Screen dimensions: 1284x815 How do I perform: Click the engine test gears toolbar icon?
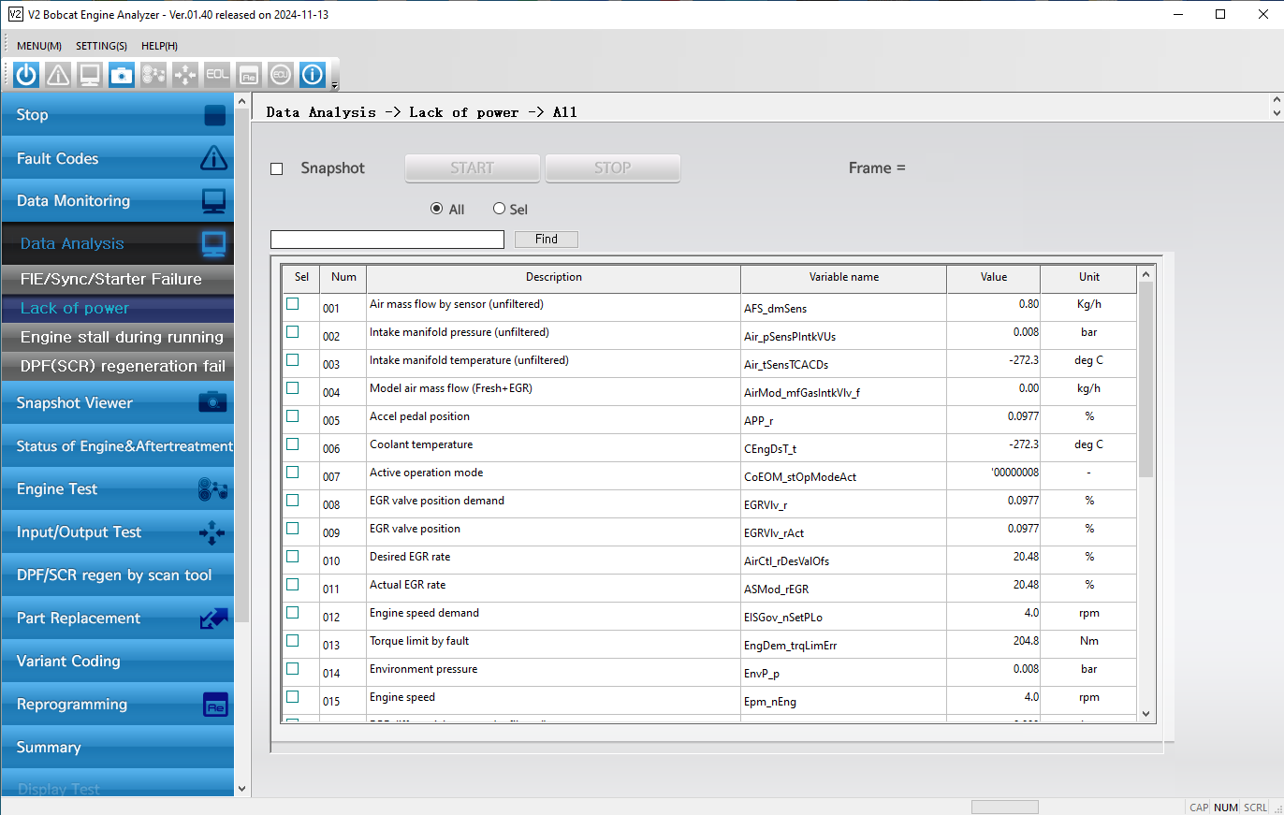coord(153,75)
